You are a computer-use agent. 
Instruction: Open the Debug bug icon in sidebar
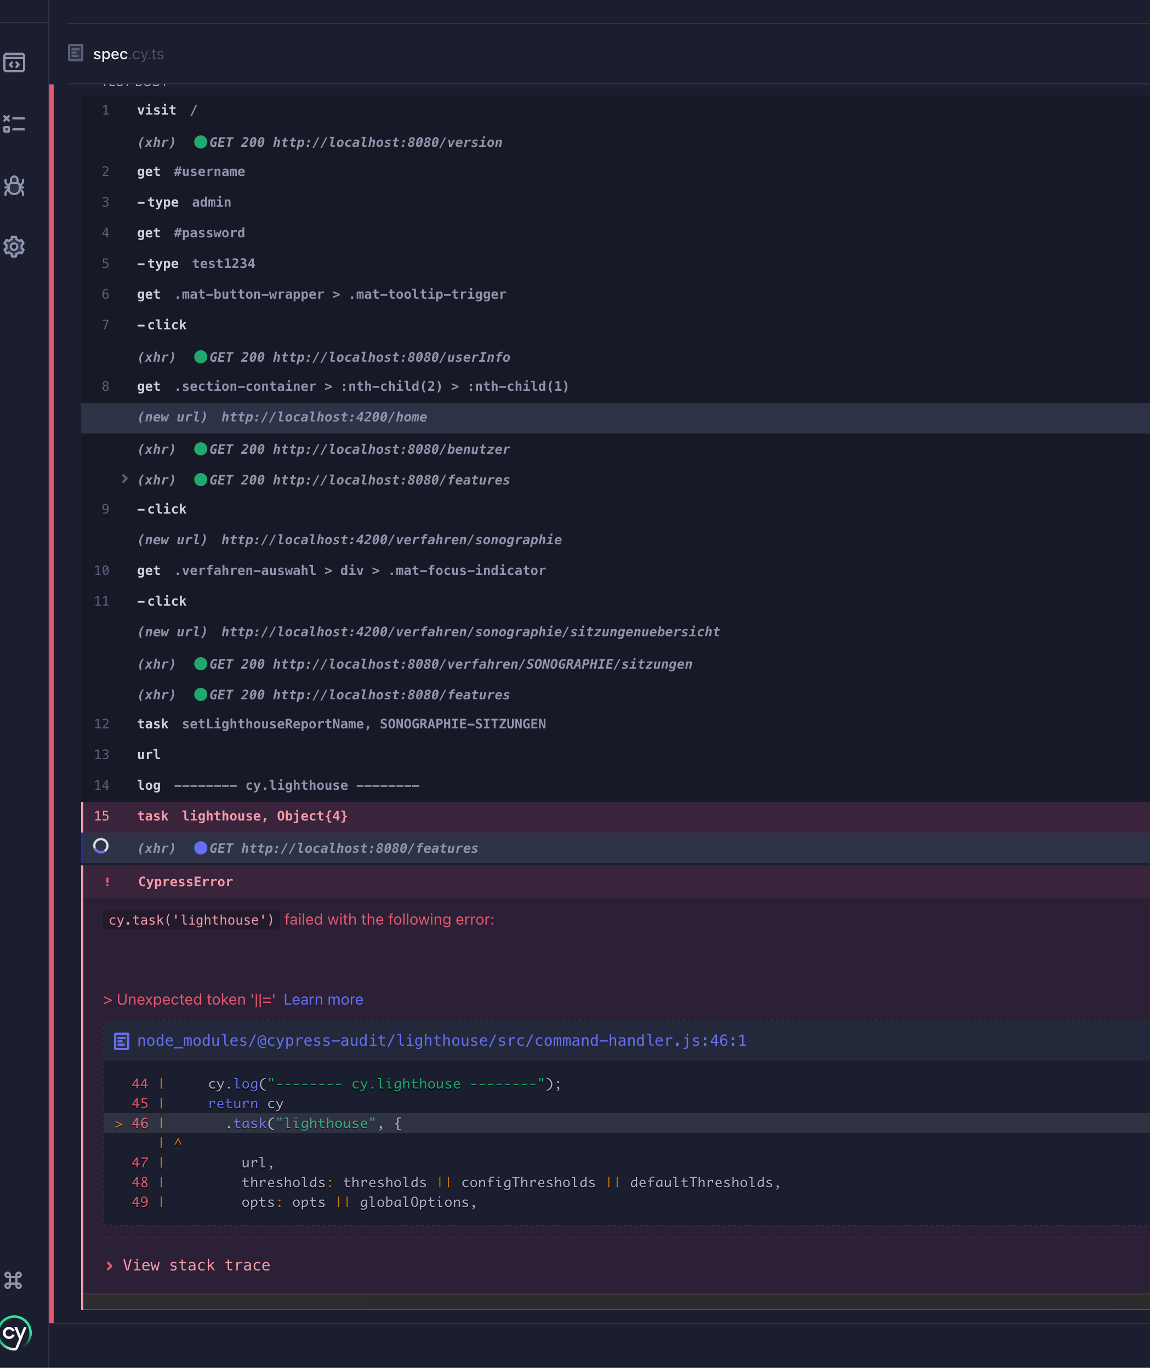pos(14,186)
